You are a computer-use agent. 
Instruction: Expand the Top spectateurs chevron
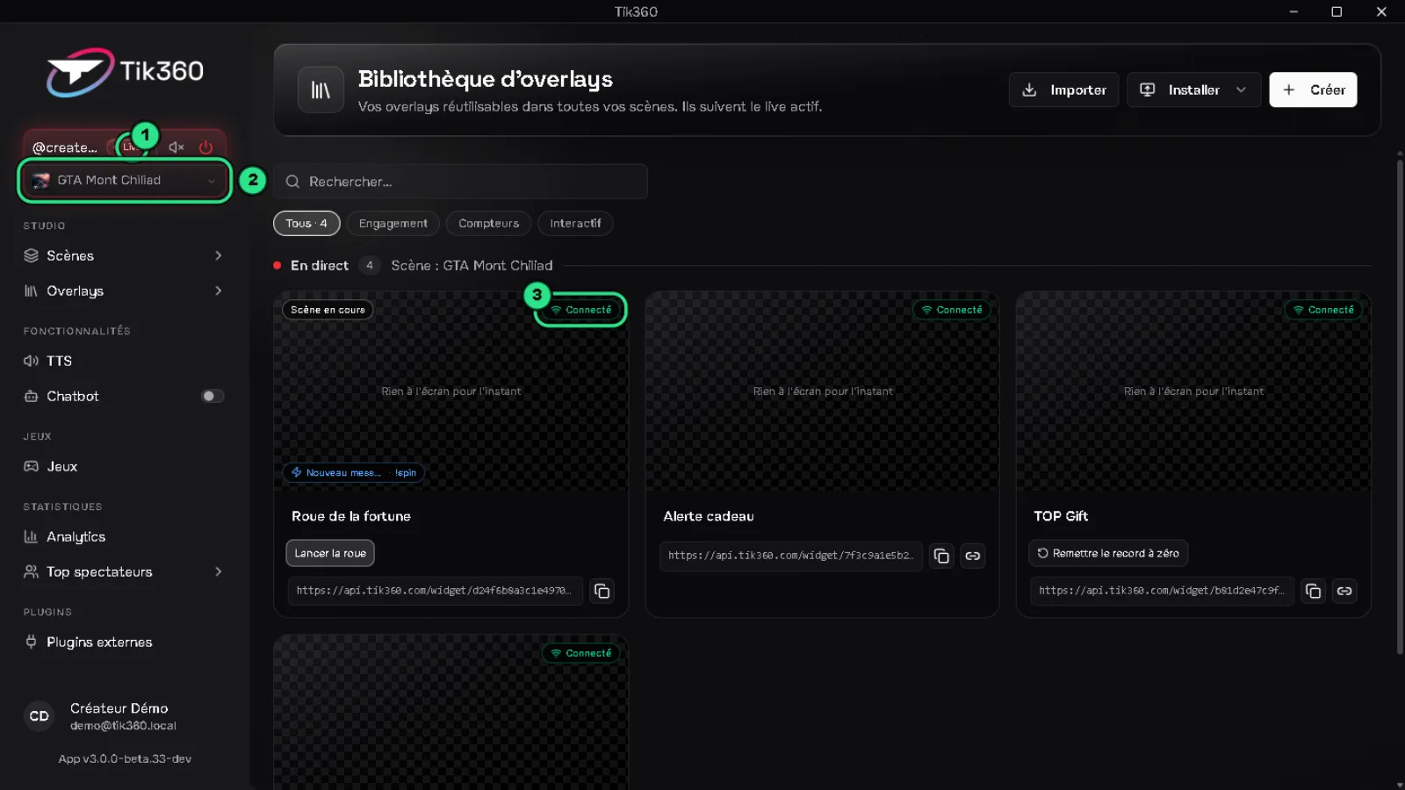[x=219, y=571]
